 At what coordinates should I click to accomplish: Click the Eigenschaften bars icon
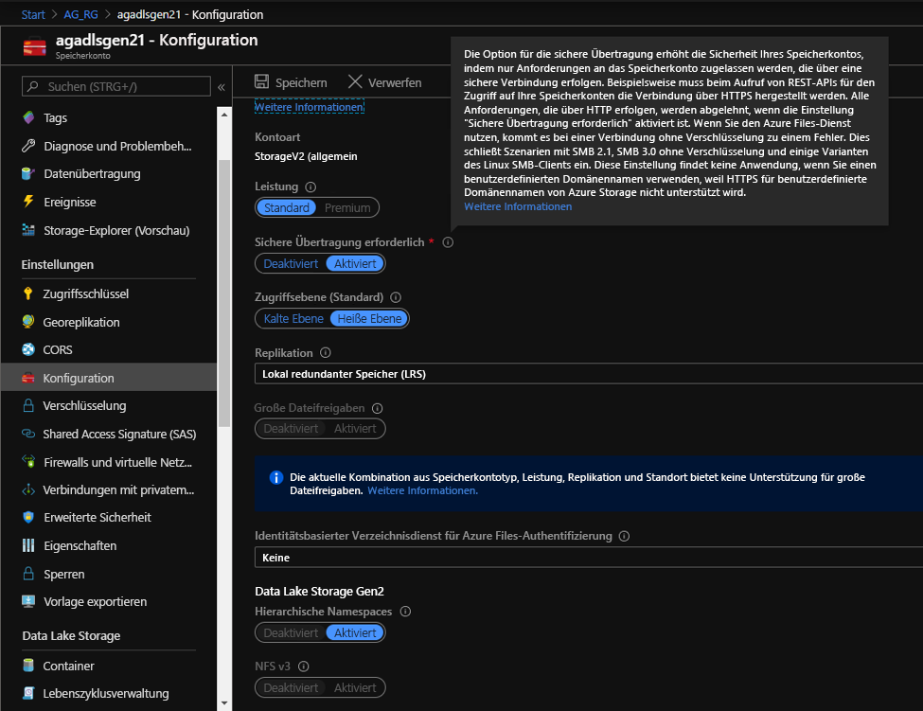(x=28, y=545)
